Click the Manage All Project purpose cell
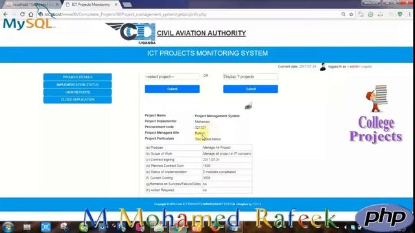The height and width of the screenshot is (233, 415). tap(227, 148)
